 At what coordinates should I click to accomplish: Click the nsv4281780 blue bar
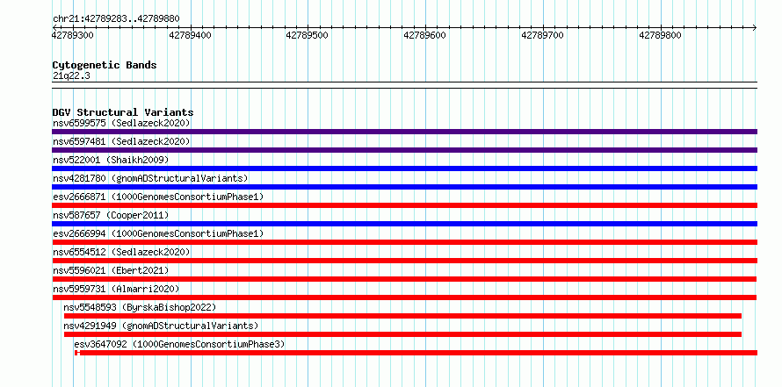(x=404, y=187)
